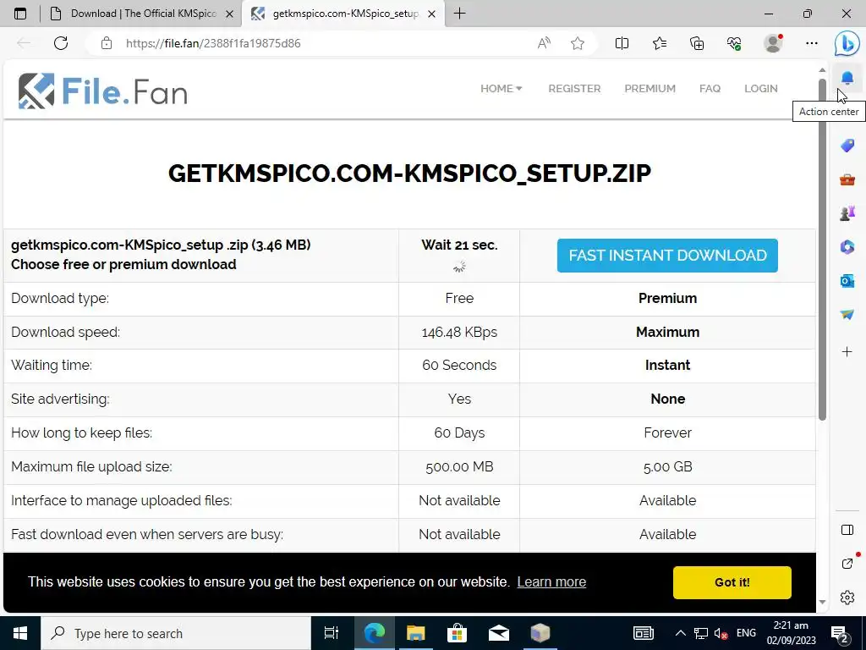Open a new browser tab
The height and width of the screenshot is (650, 866).
point(459,14)
